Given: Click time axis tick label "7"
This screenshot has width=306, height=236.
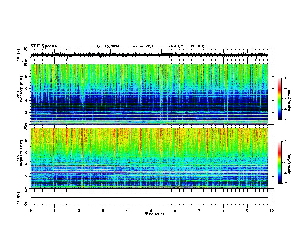Looking at the screenshot, I should click(x=199, y=211).
